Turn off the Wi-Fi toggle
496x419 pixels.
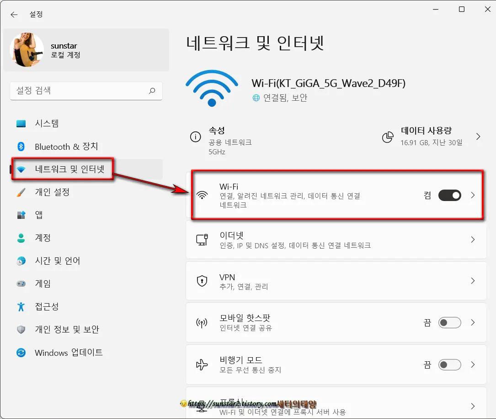(449, 195)
